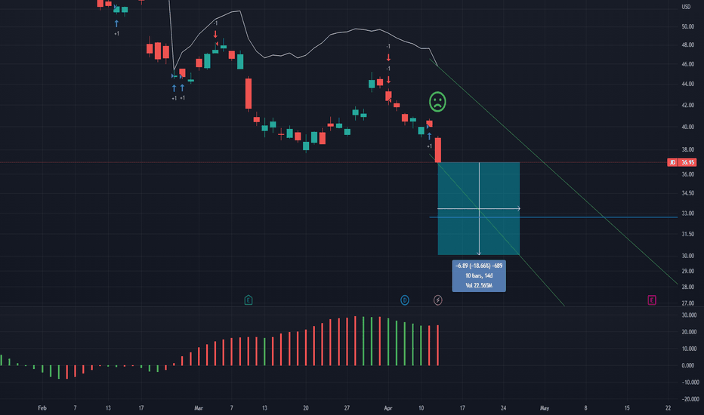Click the 20 date label on time axis

(306, 408)
